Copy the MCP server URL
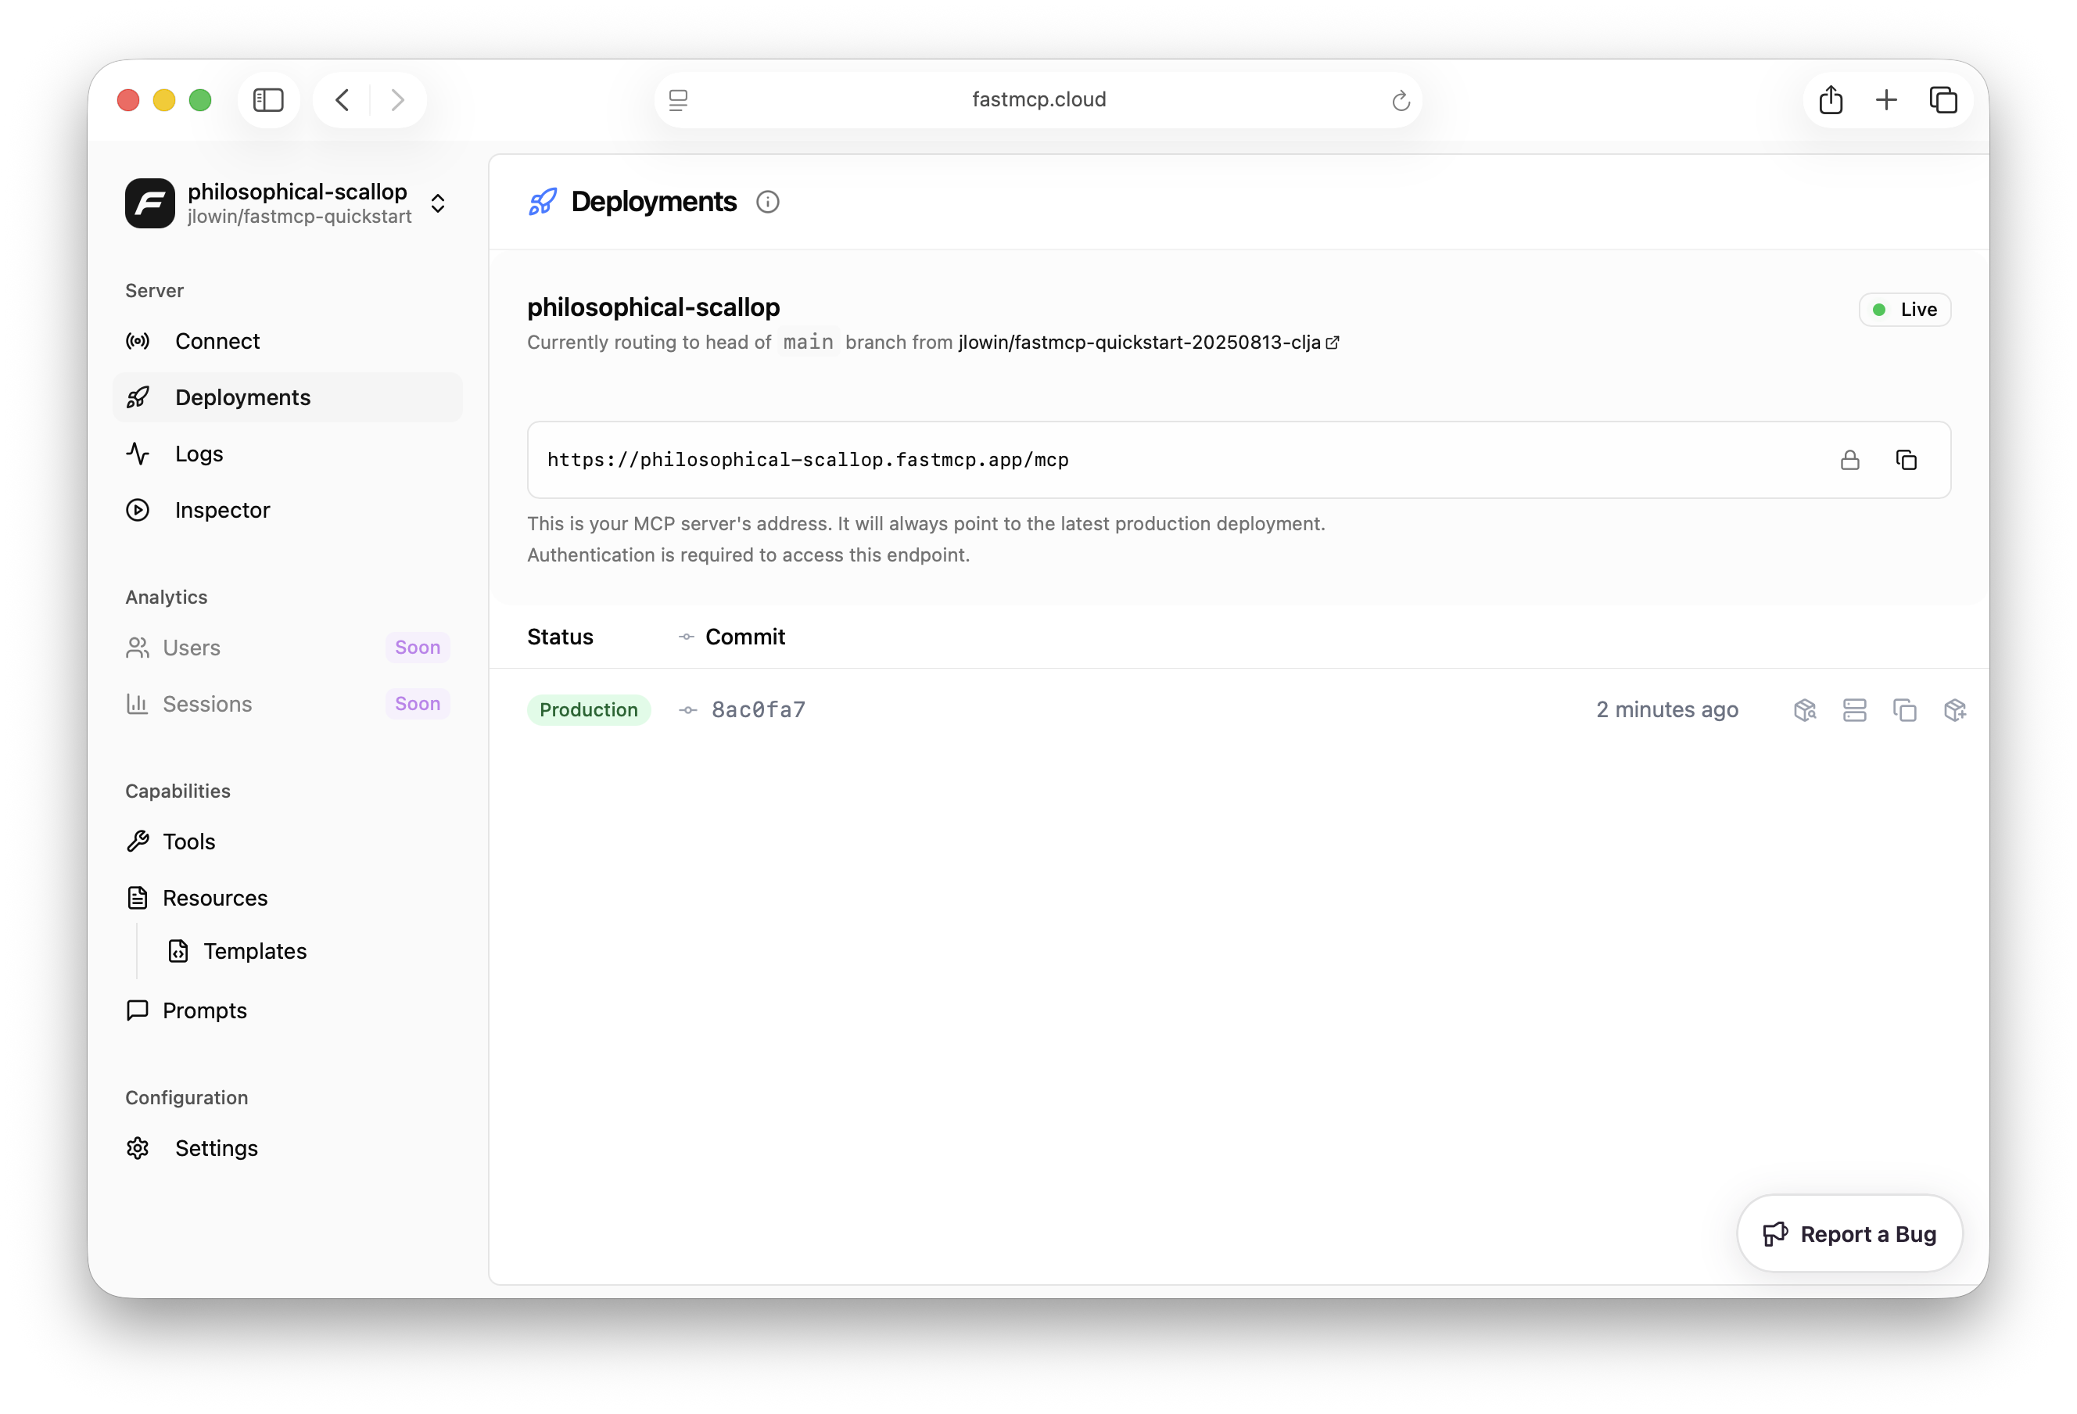 1907,459
